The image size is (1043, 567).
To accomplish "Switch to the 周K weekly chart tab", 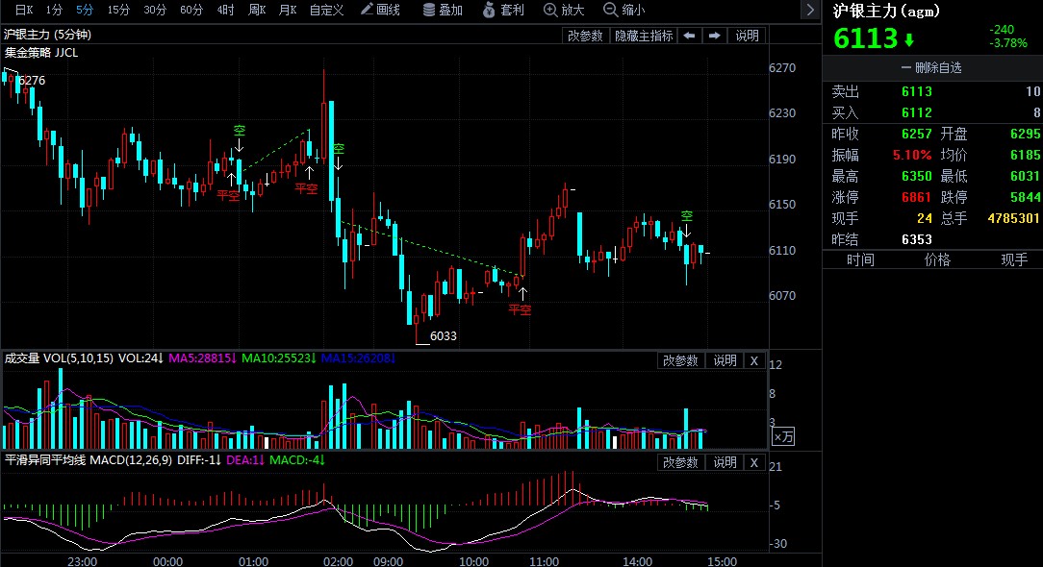I will (x=257, y=11).
